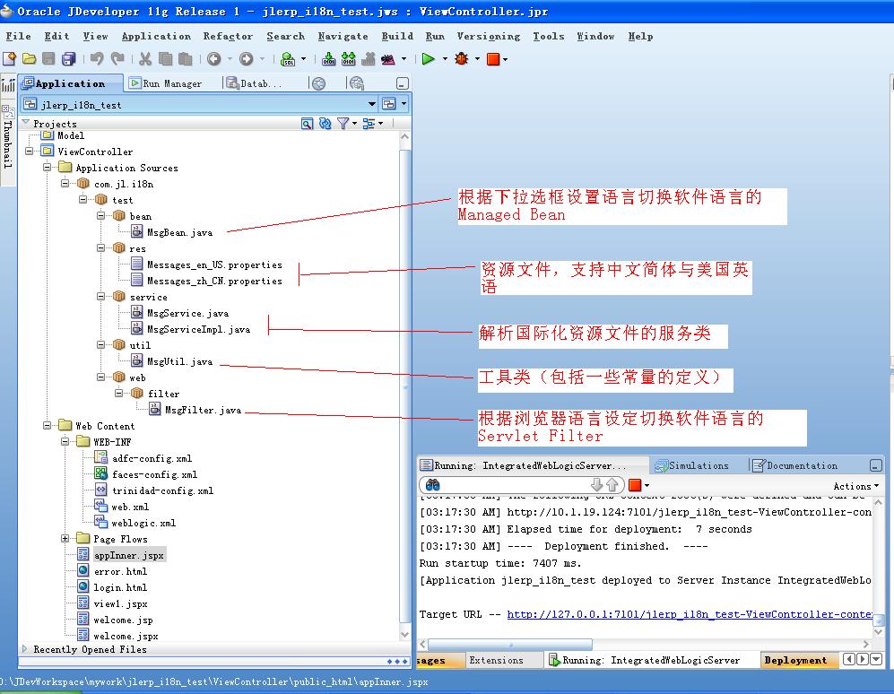Click the Refresh icon in Projects header
The height and width of the screenshot is (694, 894).
[x=325, y=123]
